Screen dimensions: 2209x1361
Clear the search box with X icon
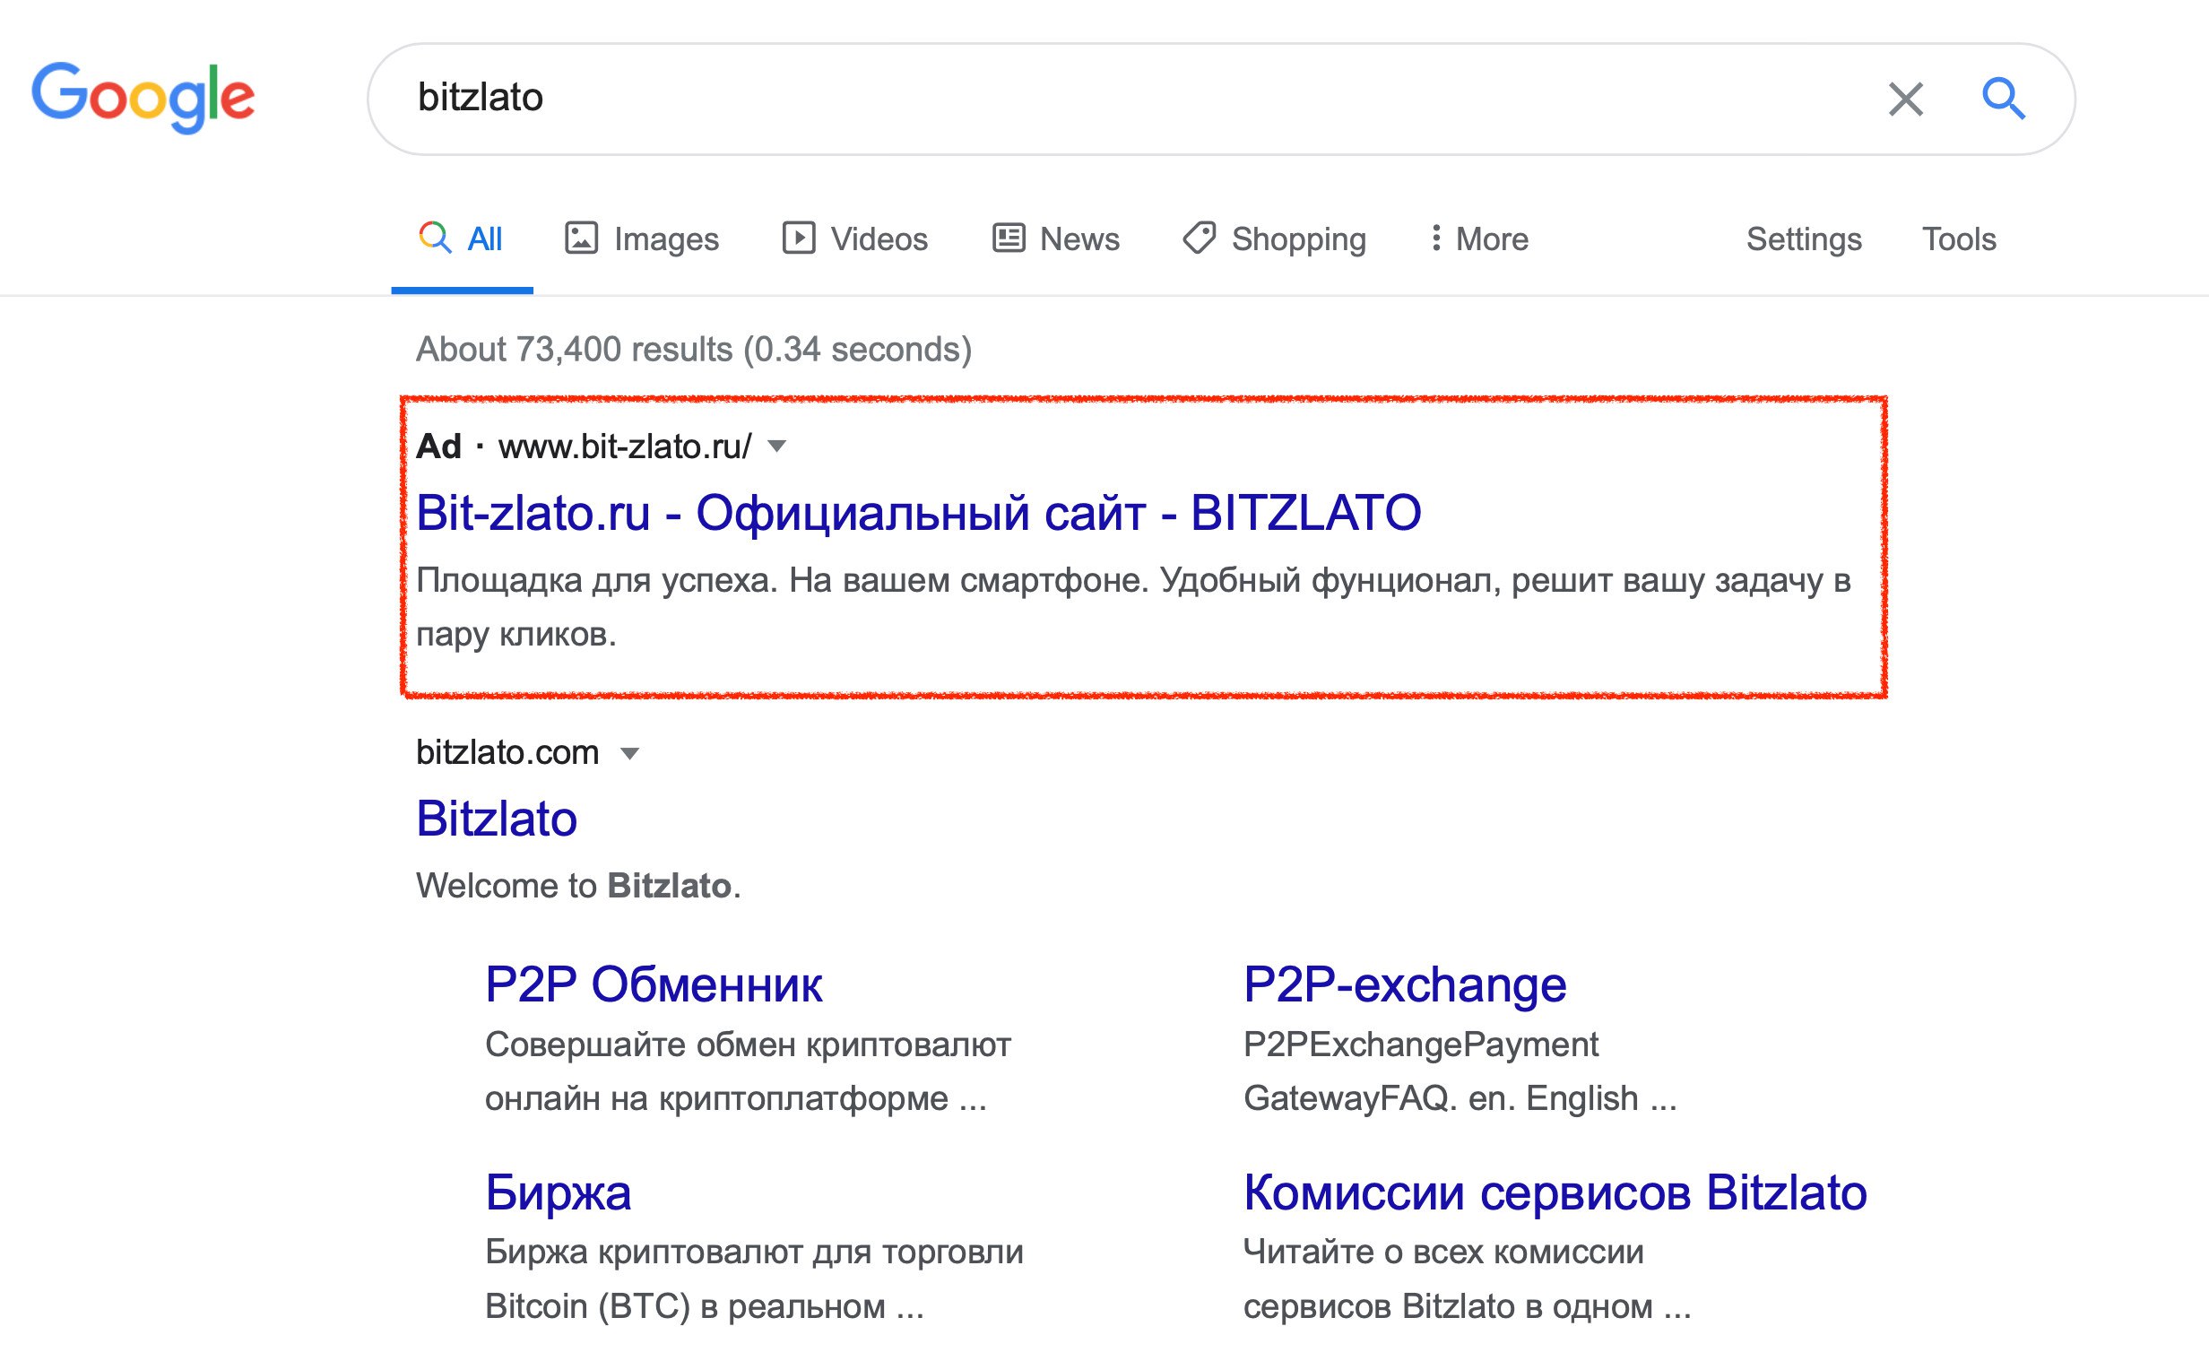click(1905, 99)
